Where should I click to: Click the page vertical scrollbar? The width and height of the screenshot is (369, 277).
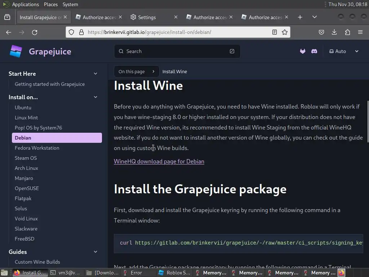pos(368,122)
